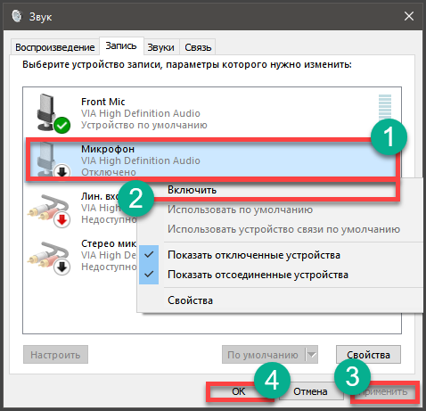Click the Звук window speaker icon

pos(17,16)
